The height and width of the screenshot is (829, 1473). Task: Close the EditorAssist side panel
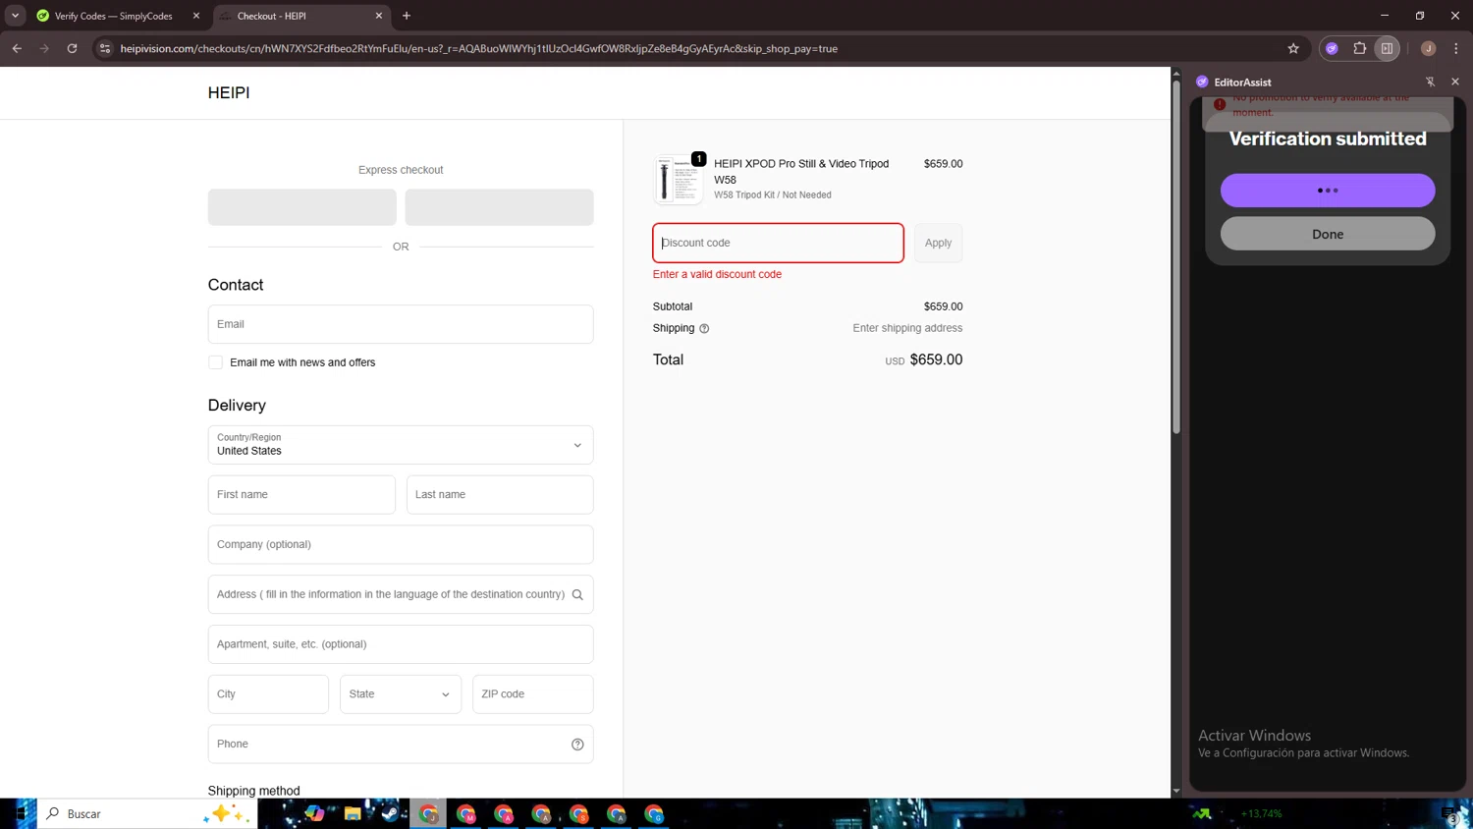coord(1455,82)
